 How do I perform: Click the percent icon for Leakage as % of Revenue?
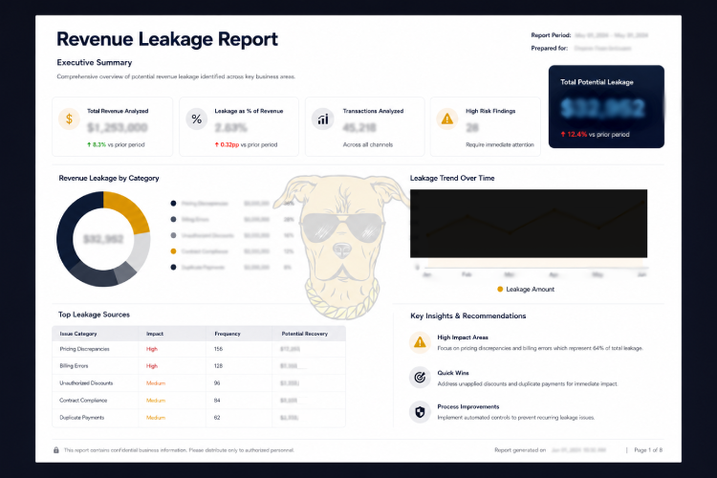click(x=197, y=119)
